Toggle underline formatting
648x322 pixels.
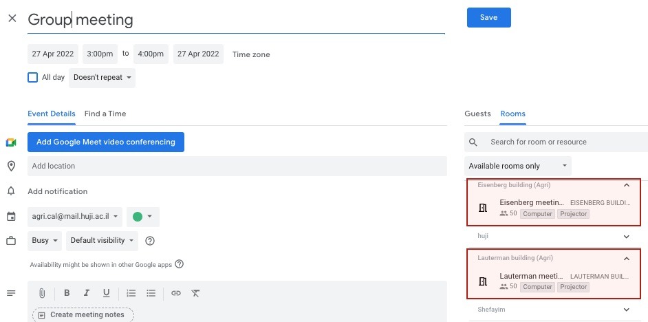(x=107, y=293)
